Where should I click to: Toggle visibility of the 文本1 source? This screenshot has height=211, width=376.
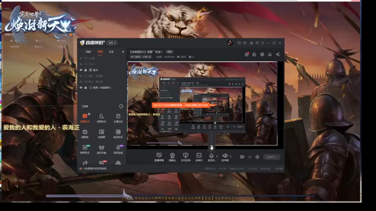point(81,64)
